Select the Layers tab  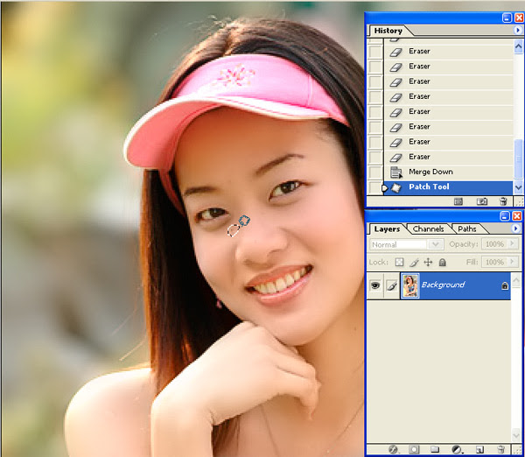coord(387,229)
